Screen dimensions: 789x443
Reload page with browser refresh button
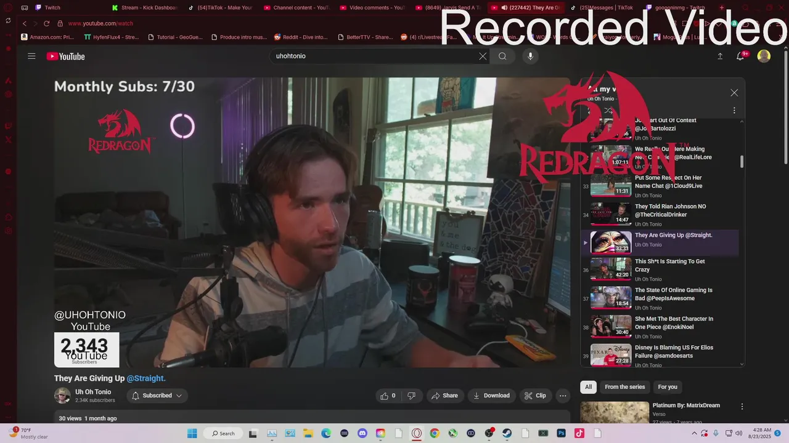coord(46,23)
